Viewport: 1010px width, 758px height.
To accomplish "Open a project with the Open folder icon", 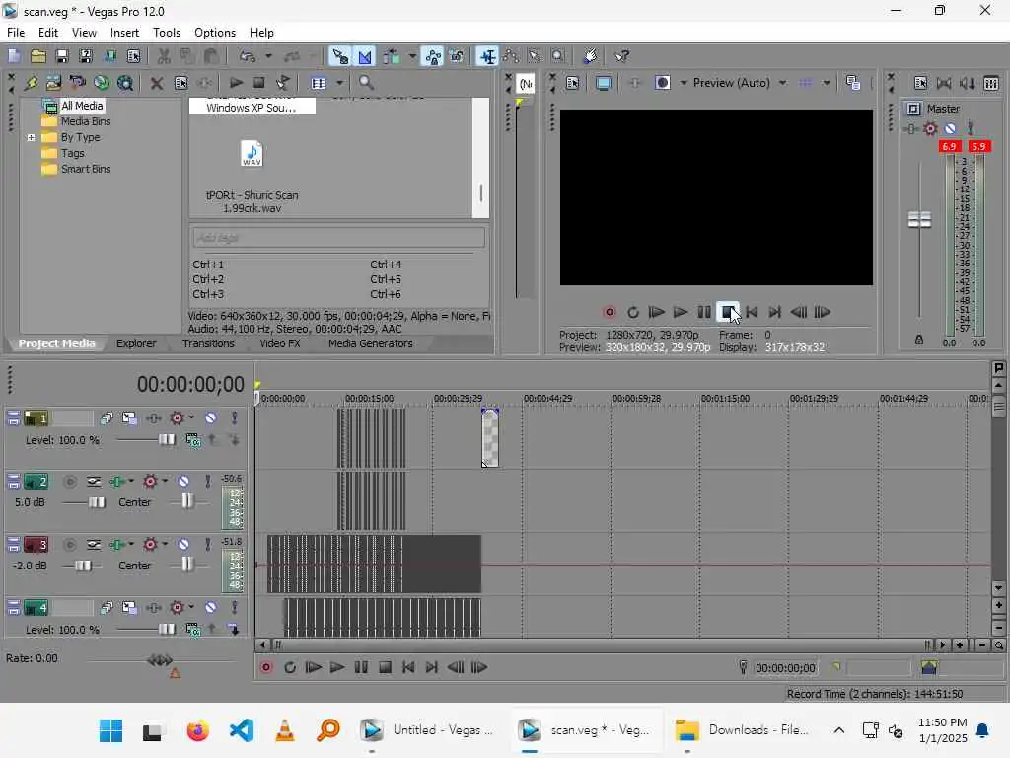I will coord(38,56).
